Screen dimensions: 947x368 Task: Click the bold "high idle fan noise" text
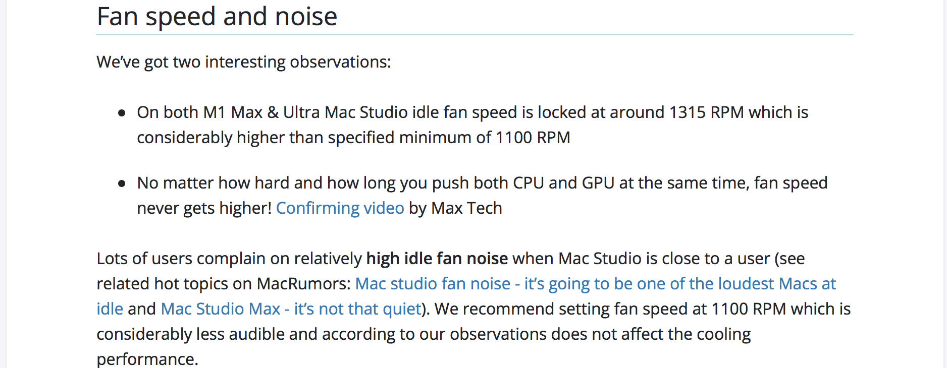tap(437, 259)
